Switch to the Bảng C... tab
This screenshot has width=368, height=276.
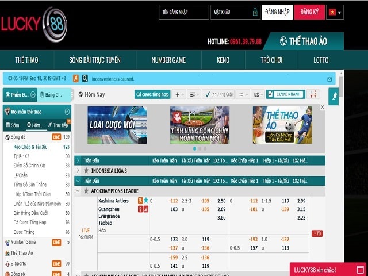pos(54,95)
